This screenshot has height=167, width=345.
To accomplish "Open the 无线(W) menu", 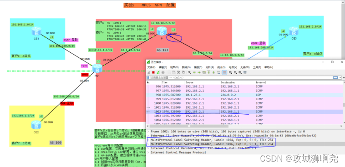I will pos(245,67).
